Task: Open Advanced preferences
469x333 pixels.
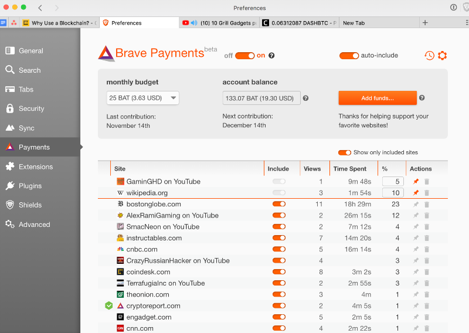Action: [x=40, y=225]
